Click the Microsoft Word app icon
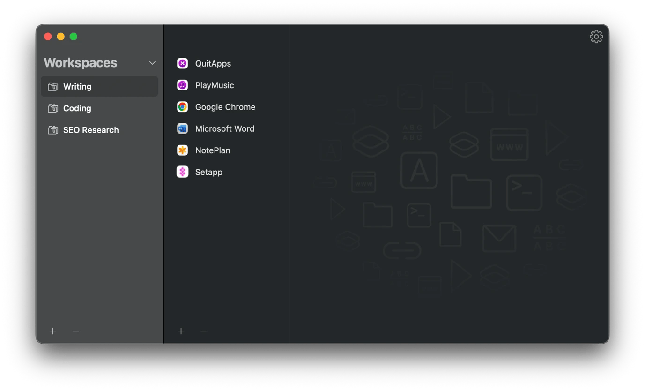Image resolution: width=645 pixels, height=391 pixels. (x=182, y=128)
